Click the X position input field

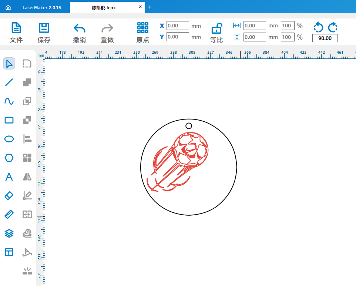178,26
